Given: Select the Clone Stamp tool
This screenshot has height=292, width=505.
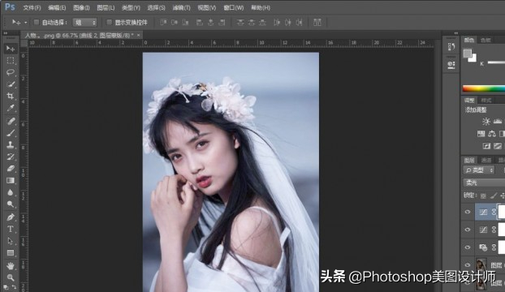Looking at the screenshot, I should click(11, 144).
